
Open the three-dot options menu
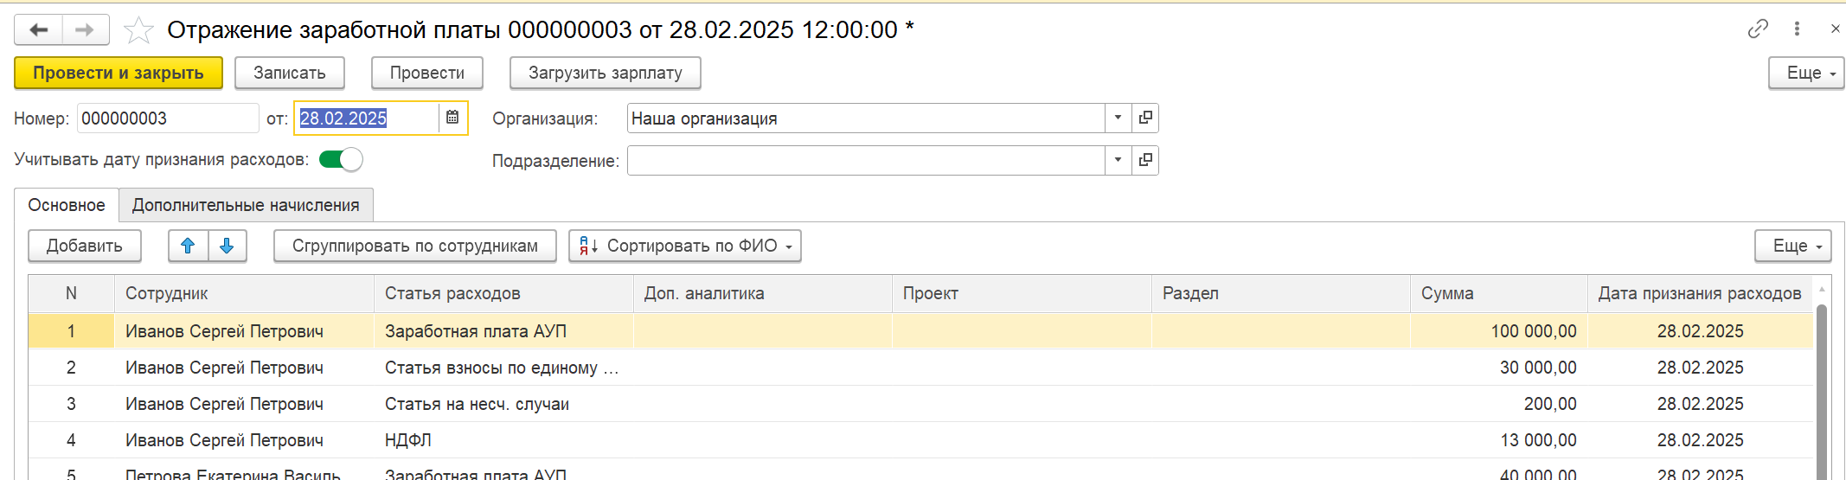pyautogui.click(x=1797, y=29)
